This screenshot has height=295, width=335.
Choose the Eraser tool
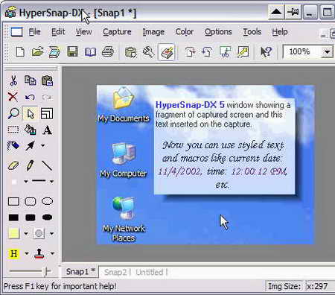(x=13, y=165)
